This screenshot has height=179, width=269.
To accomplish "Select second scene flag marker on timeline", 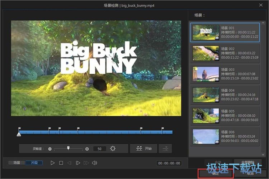I will coord(49,129).
